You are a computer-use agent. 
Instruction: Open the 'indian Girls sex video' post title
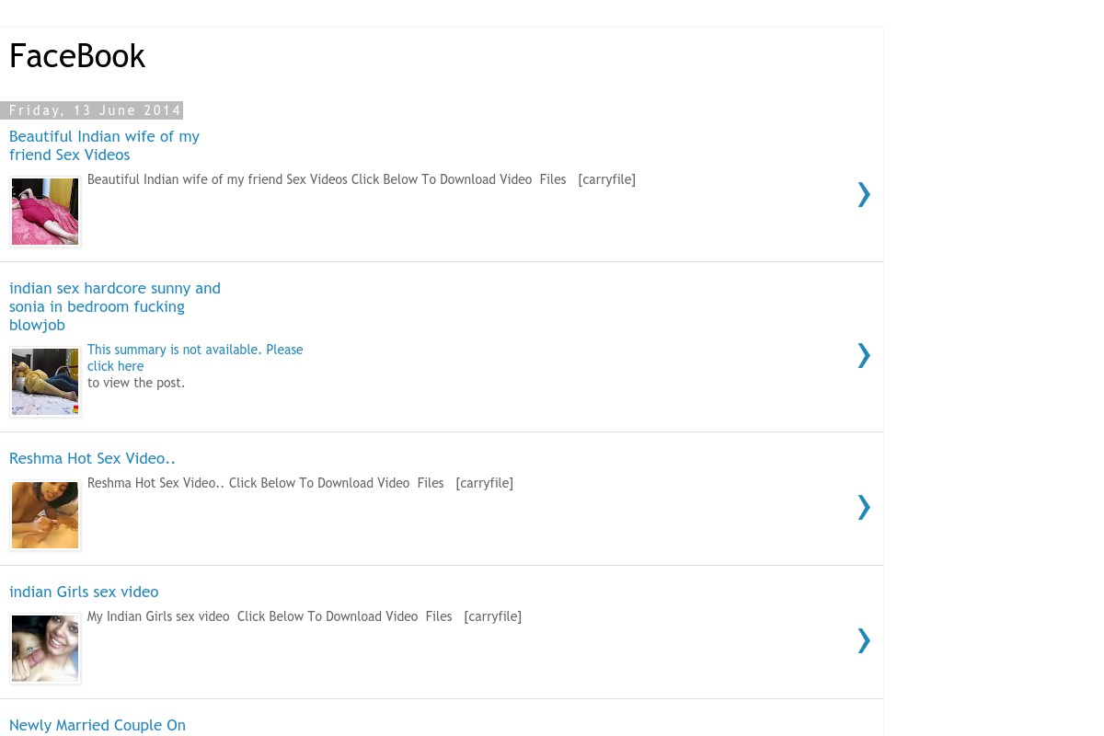(x=84, y=592)
